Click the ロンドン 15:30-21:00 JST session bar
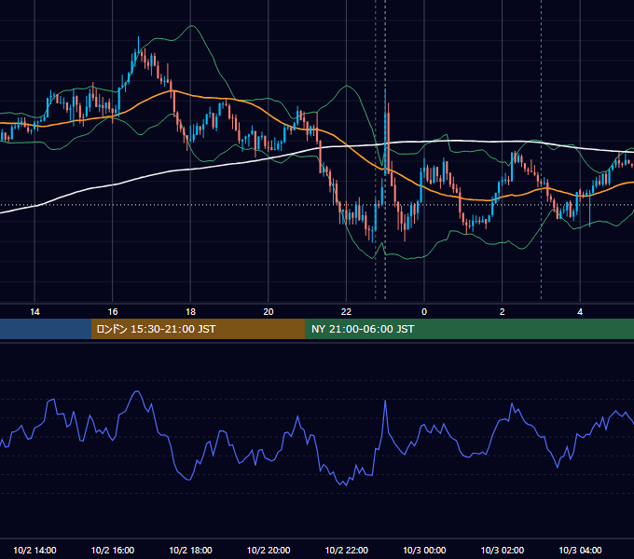 pyautogui.click(x=198, y=329)
